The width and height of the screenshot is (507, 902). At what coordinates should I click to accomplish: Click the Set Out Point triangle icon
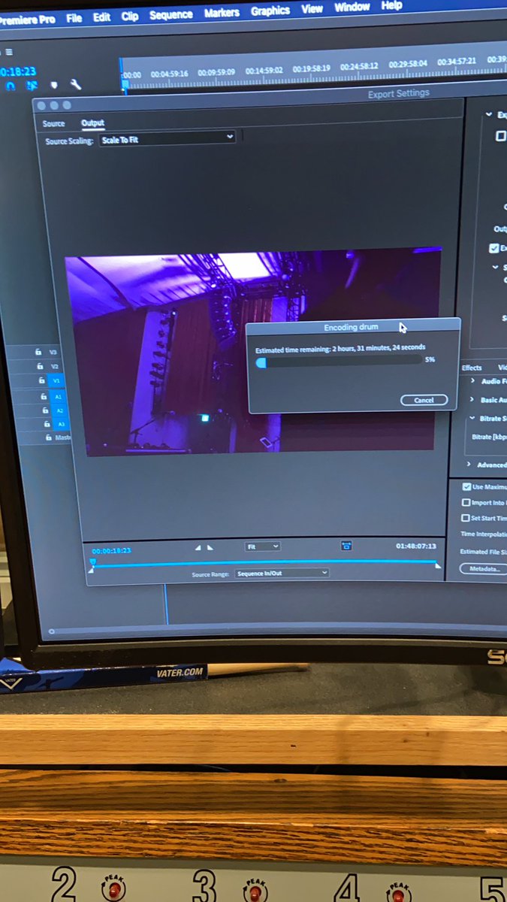click(x=210, y=547)
